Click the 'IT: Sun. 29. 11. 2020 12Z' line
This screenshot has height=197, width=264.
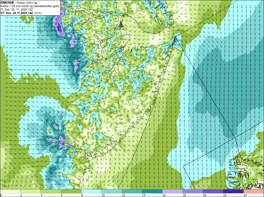(17, 9)
